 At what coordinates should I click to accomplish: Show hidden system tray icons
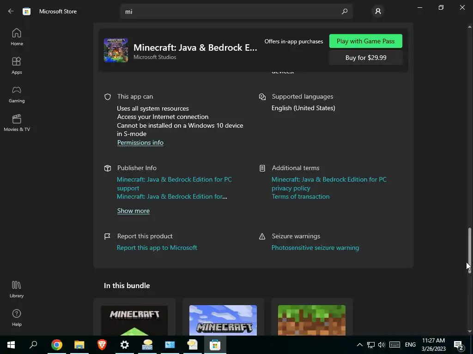coord(359,345)
